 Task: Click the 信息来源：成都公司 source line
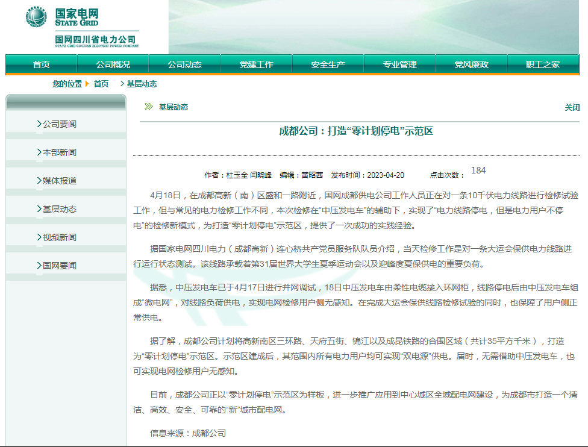pyautogui.click(x=188, y=433)
